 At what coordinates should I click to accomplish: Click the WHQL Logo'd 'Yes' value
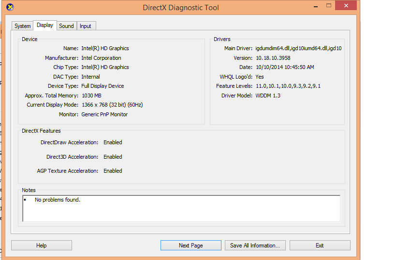pyautogui.click(x=259, y=77)
